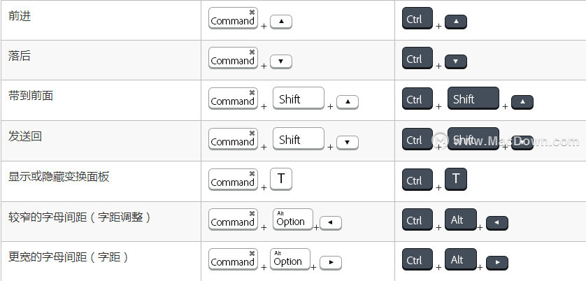Image resolution: width=586 pixels, height=281 pixels.
Task: Select the 显示或隐藏变换面板 label
Action: (59, 177)
